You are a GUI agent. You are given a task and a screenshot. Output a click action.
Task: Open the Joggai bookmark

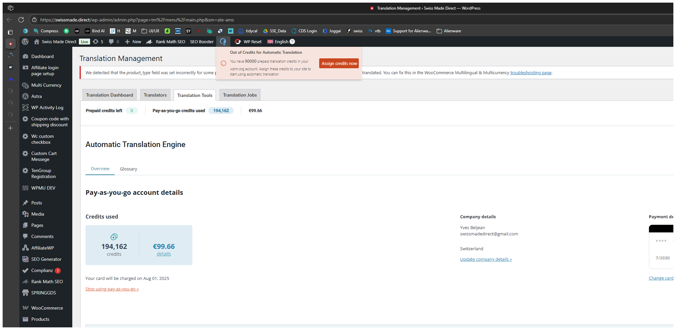click(331, 31)
